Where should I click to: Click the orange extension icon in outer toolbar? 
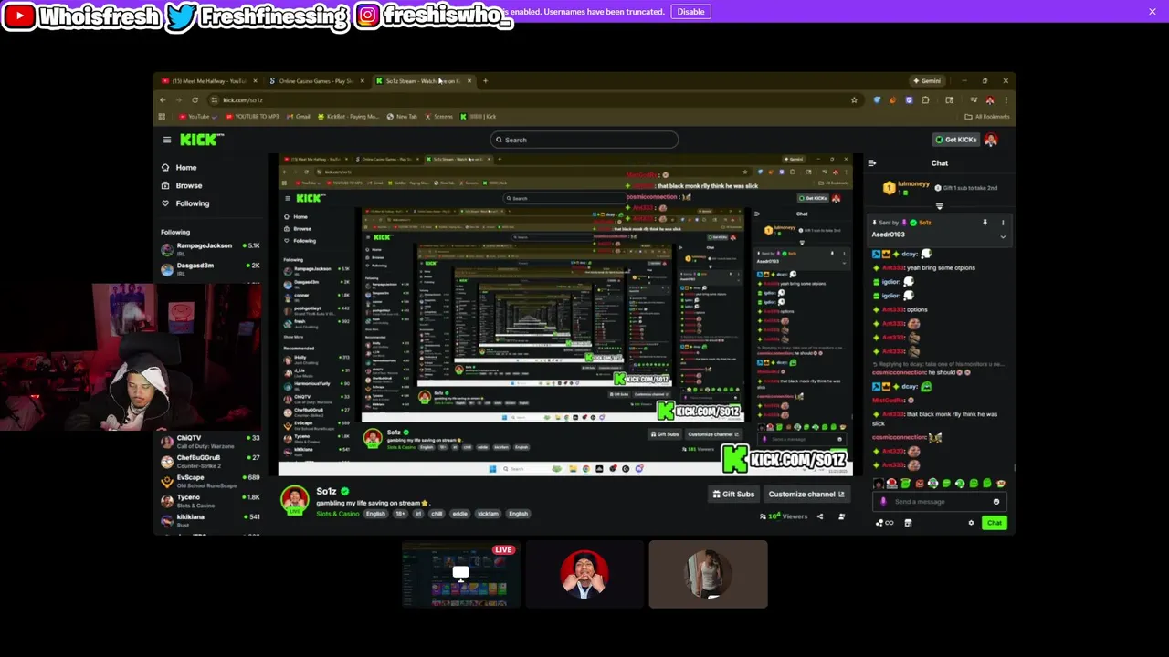coord(892,99)
